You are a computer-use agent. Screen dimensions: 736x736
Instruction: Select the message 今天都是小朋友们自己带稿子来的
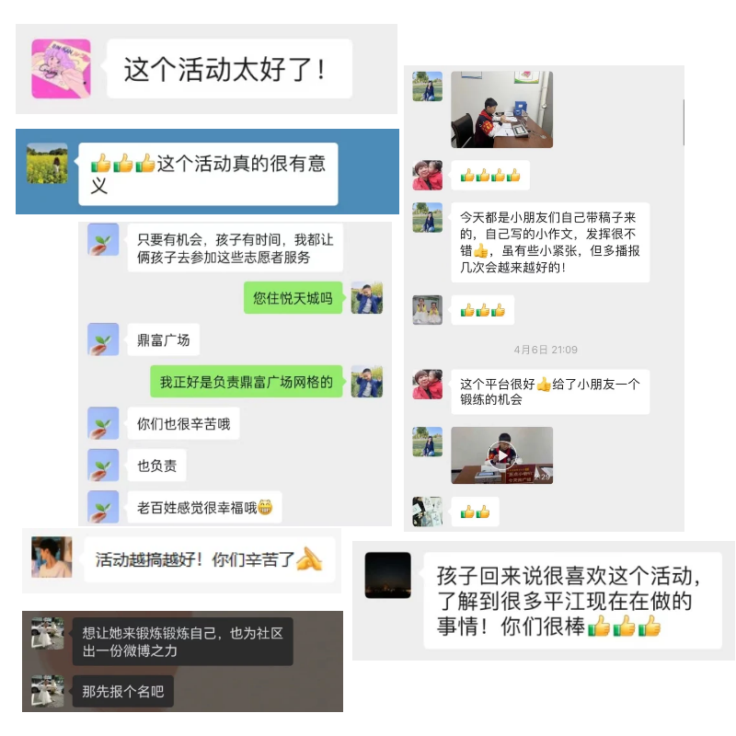550,242
